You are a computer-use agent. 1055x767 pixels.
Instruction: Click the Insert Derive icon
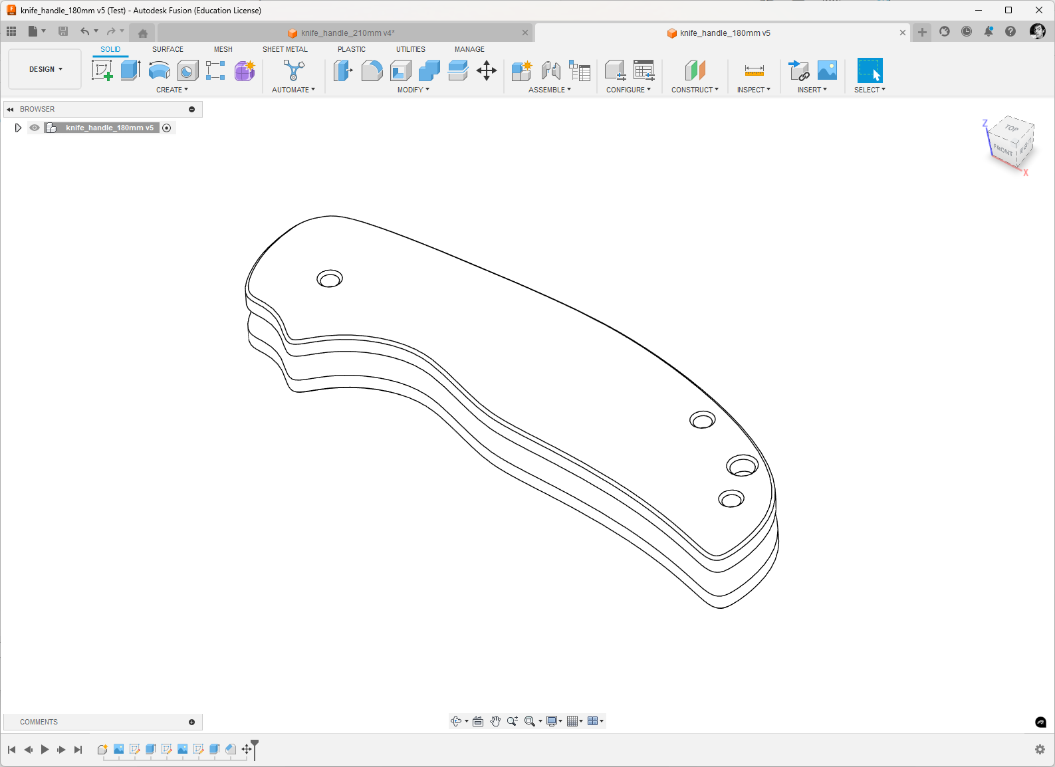pyautogui.click(x=798, y=70)
